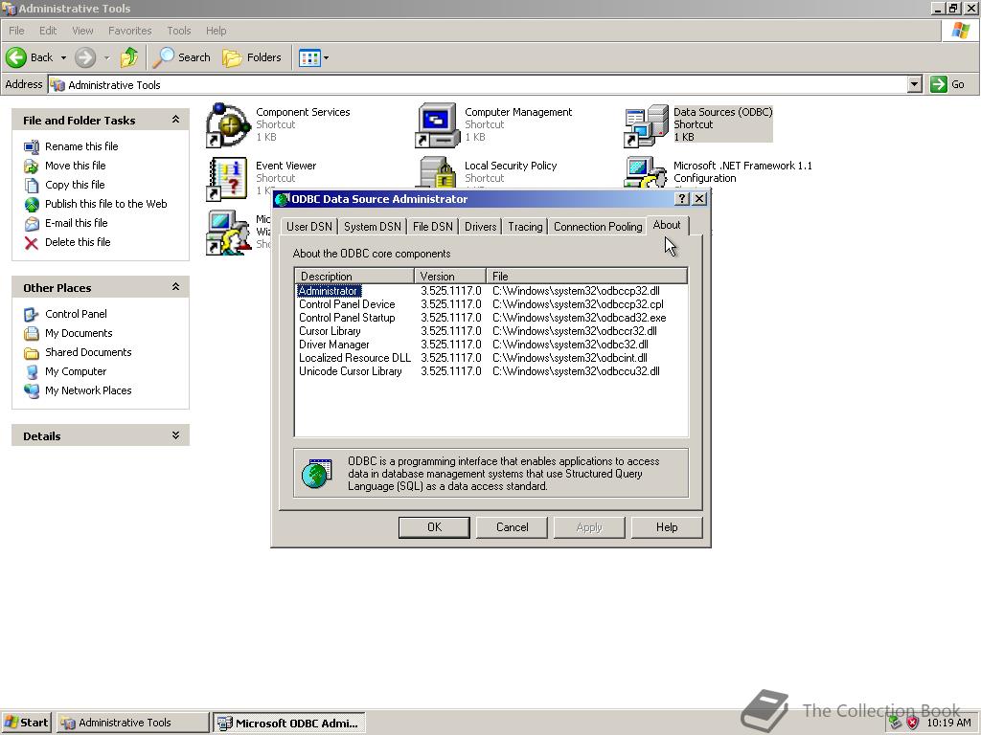The image size is (981, 735).
Task: Click the Publish this file to Web icon
Action: pyautogui.click(x=32, y=205)
